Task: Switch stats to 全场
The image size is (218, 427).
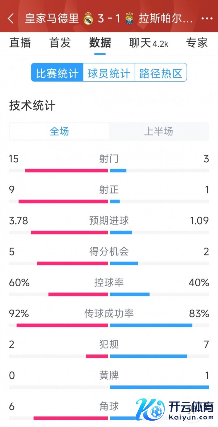Action: point(60,131)
